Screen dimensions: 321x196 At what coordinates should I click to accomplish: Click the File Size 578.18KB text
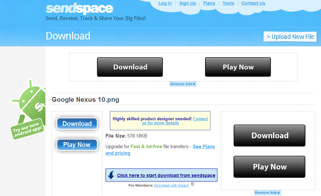tap(126, 136)
